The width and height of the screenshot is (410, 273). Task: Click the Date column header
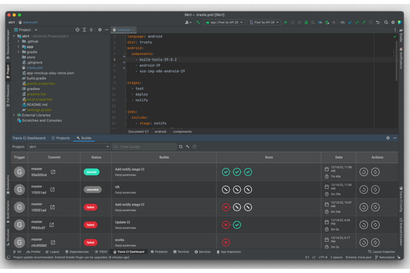coord(339,157)
